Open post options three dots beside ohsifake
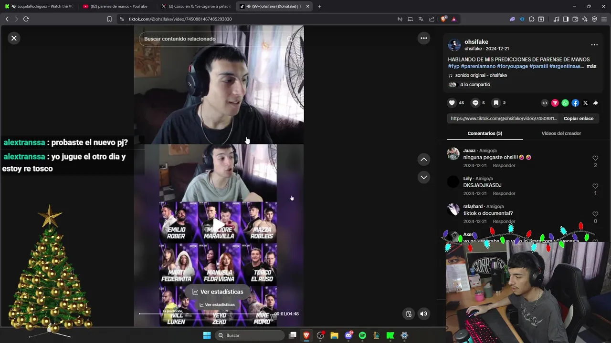 point(594,45)
